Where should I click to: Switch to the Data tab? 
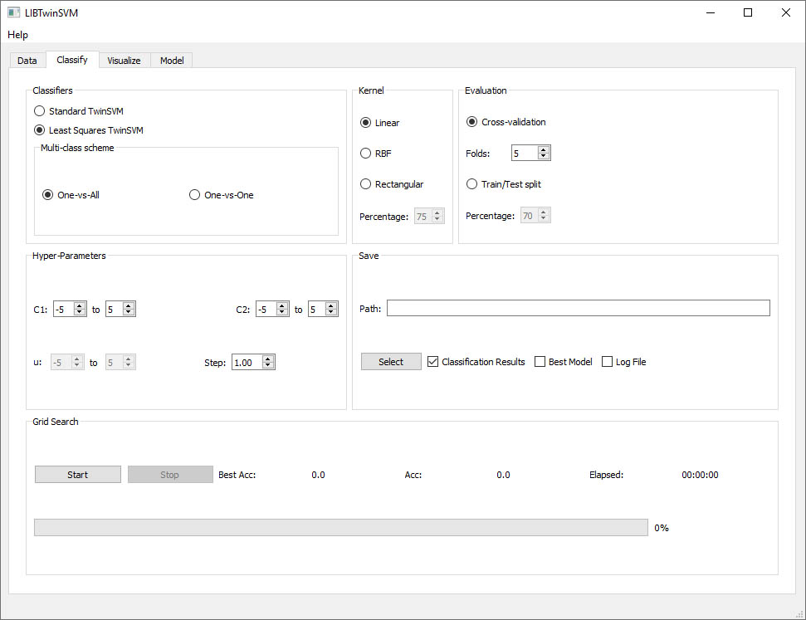pyautogui.click(x=27, y=60)
